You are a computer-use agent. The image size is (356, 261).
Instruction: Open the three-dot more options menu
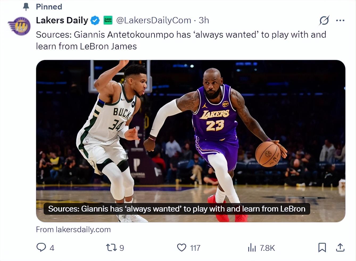pos(340,20)
